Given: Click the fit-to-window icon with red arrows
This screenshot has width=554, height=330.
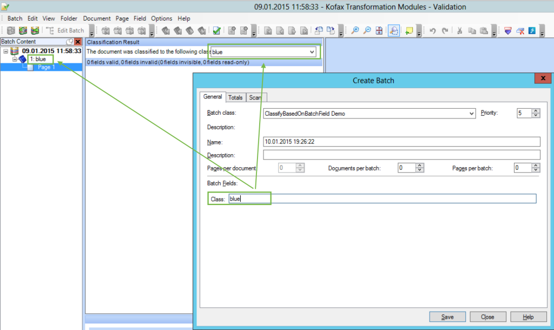Looking at the screenshot, I should tap(379, 31).
